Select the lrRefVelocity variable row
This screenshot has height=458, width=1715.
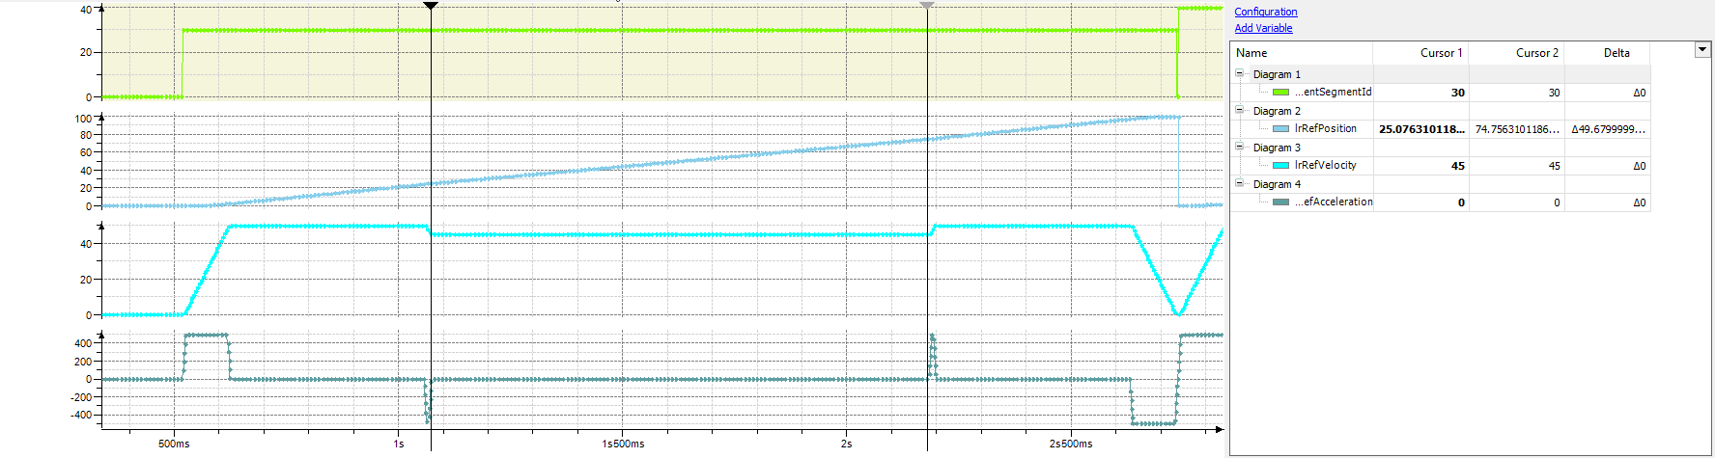[x=1325, y=166]
